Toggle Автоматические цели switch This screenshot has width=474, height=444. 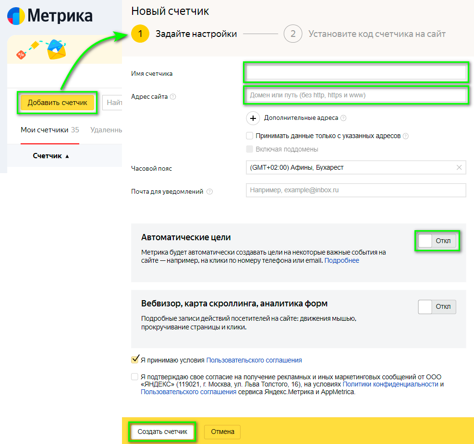[437, 241]
